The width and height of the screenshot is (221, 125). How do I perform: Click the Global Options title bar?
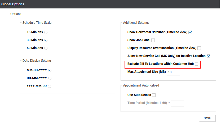(x=12, y=4)
